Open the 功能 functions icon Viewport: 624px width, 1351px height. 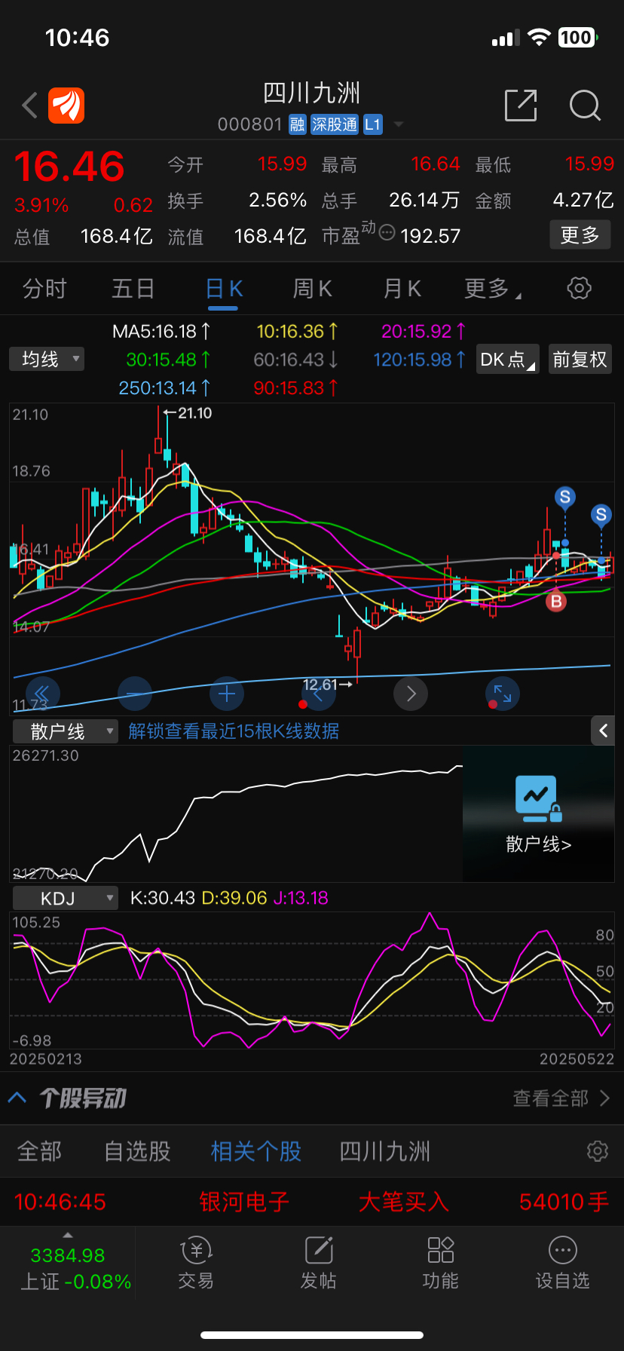click(440, 1264)
